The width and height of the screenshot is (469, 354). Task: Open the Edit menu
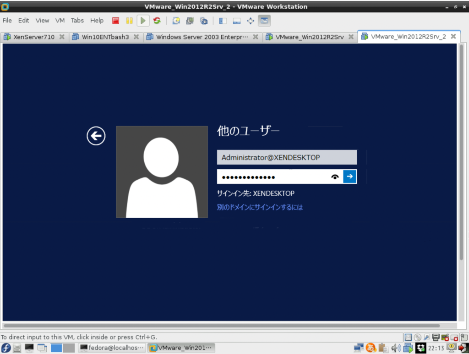click(23, 20)
